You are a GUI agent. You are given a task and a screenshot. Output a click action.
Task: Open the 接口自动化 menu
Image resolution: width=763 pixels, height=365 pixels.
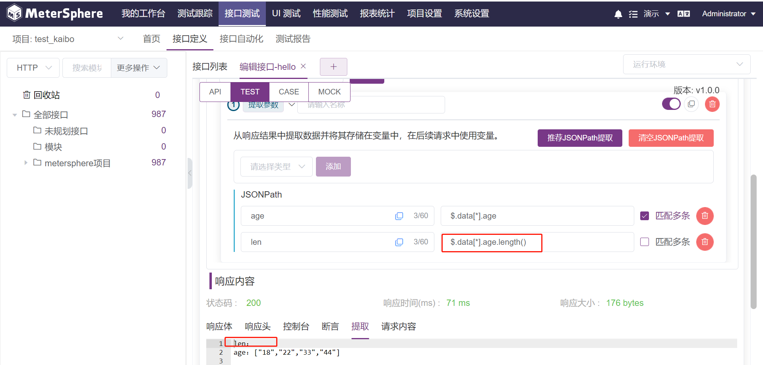(242, 39)
